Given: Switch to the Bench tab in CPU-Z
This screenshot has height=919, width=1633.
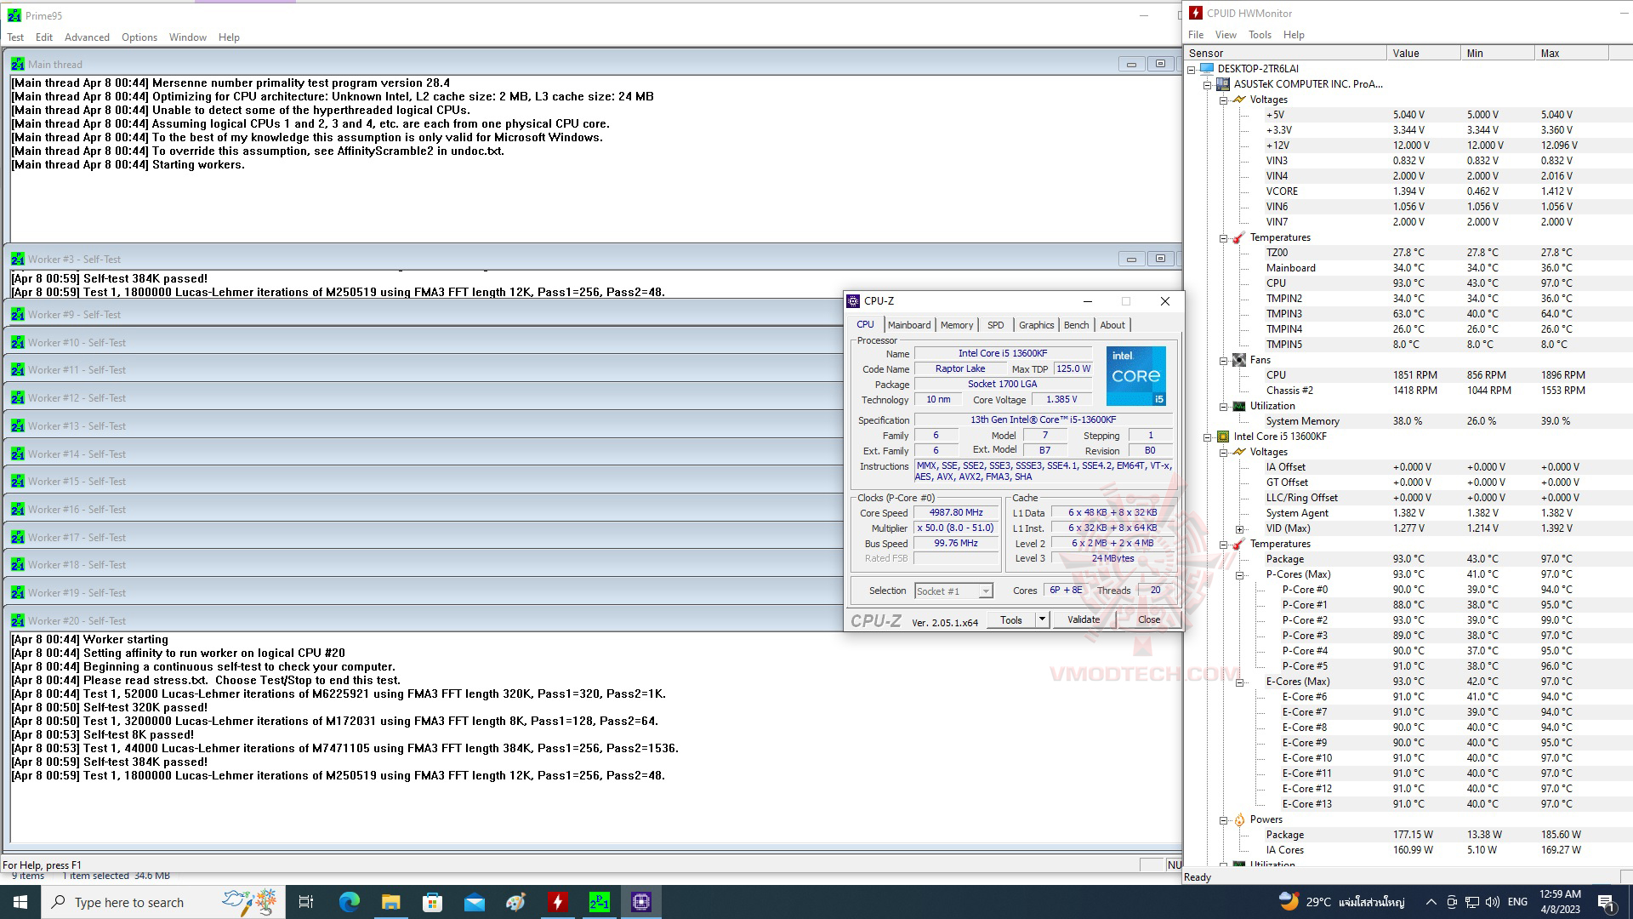Looking at the screenshot, I should tap(1076, 325).
